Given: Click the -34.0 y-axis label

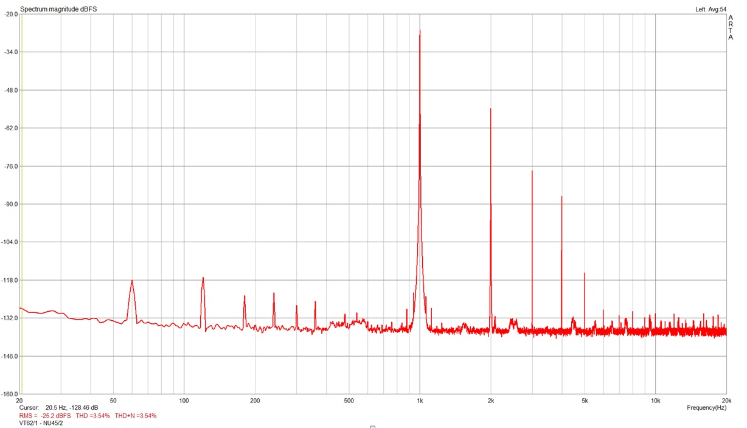Looking at the screenshot, I should [x=11, y=52].
